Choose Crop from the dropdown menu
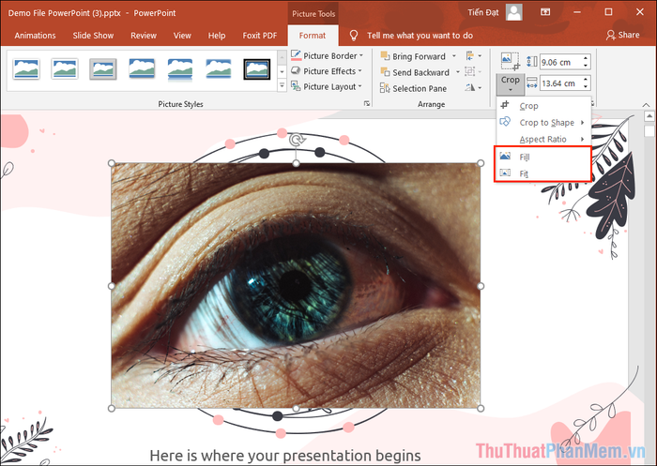Viewport: 657px width, 466px height. [x=543, y=106]
